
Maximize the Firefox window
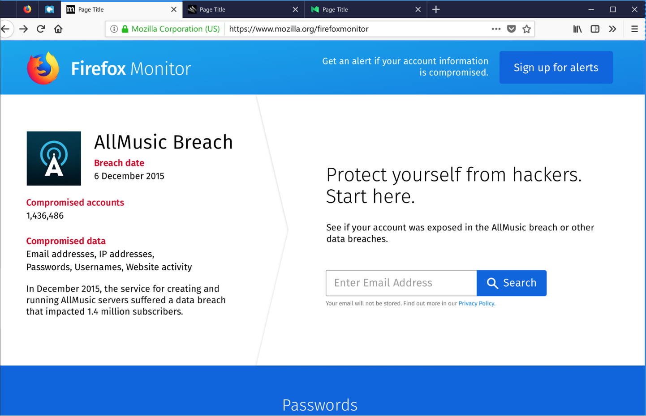pos(613,9)
